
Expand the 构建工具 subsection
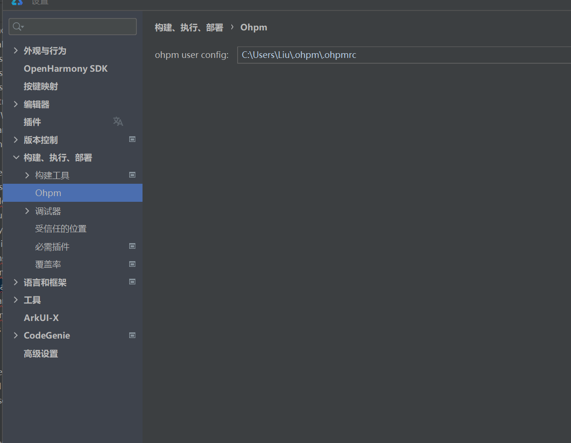click(27, 175)
